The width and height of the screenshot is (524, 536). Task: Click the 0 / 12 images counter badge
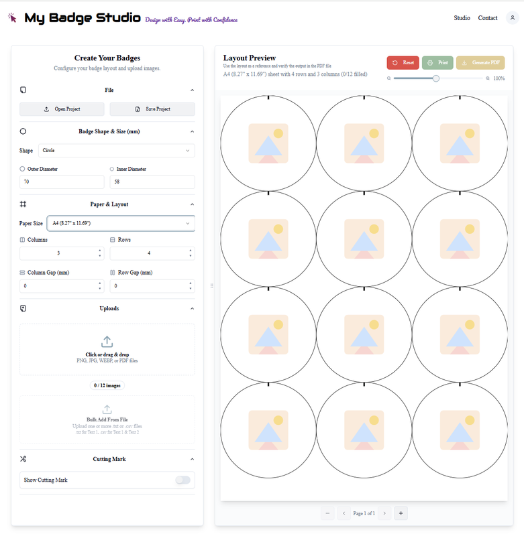point(107,385)
